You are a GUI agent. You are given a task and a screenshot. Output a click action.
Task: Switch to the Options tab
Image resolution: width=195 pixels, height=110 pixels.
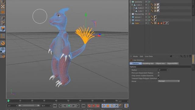pyautogui.click(x=136, y=63)
